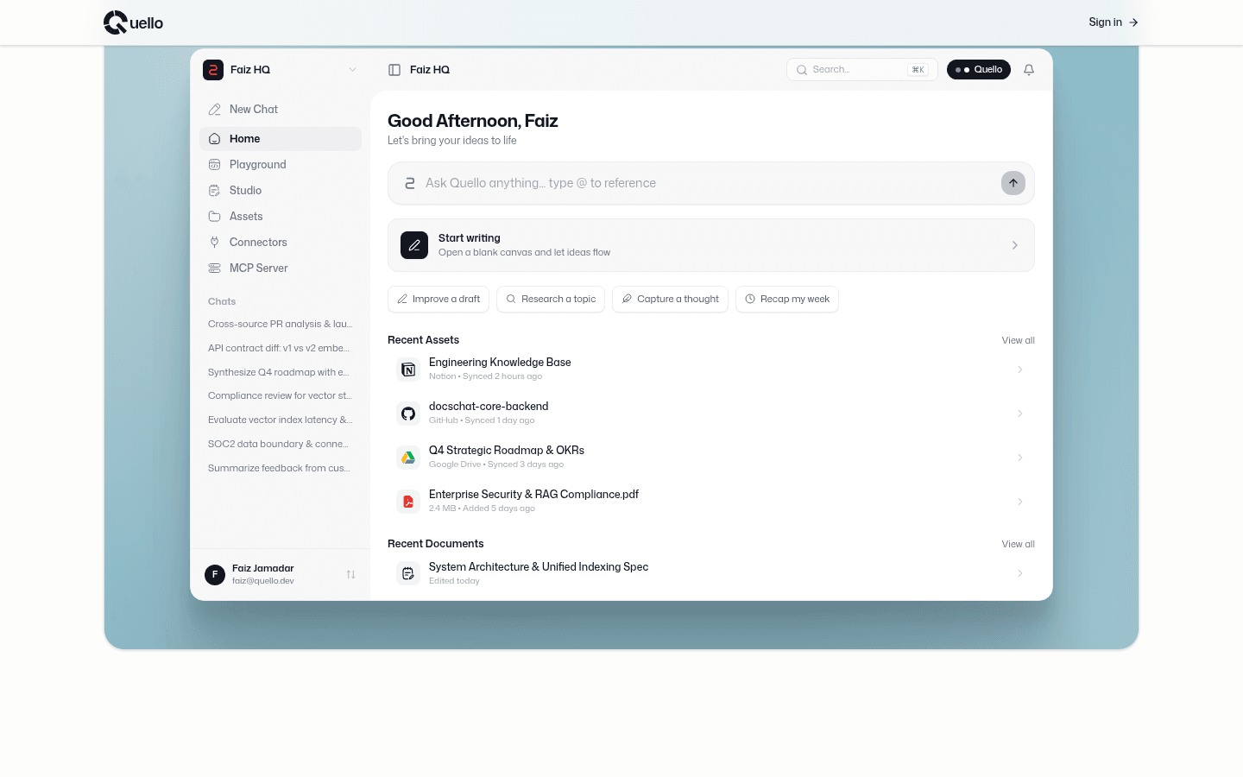Open Q4 Strategic Roadmap row chevron
Viewport: 1243px width, 777px height.
(1020, 458)
